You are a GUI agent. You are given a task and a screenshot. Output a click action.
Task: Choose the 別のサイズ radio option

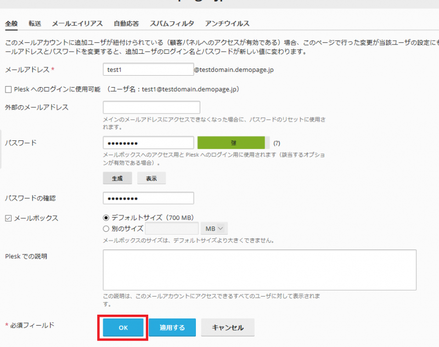pos(106,229)
